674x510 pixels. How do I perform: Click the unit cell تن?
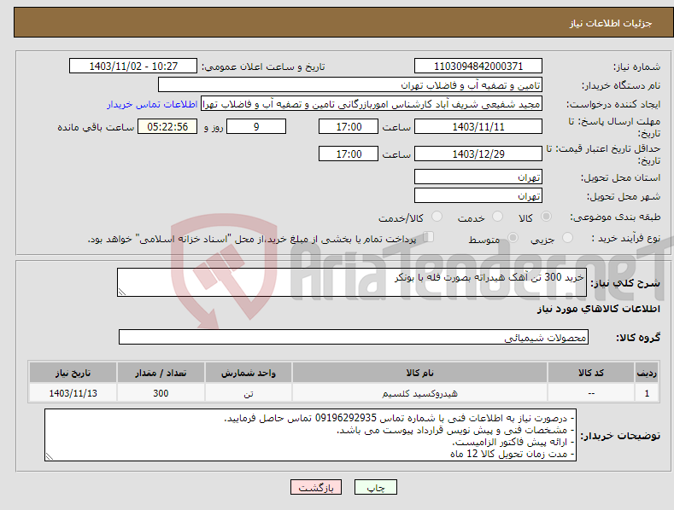248,393
